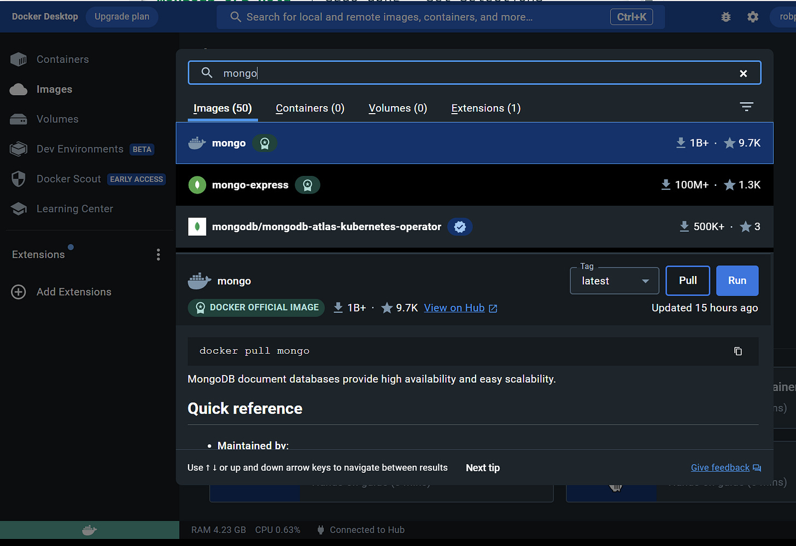Switch to the Extensions (1) tab

coord(486,108)
